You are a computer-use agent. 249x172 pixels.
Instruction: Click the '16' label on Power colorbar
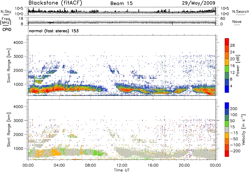click(x=232, y=66)
